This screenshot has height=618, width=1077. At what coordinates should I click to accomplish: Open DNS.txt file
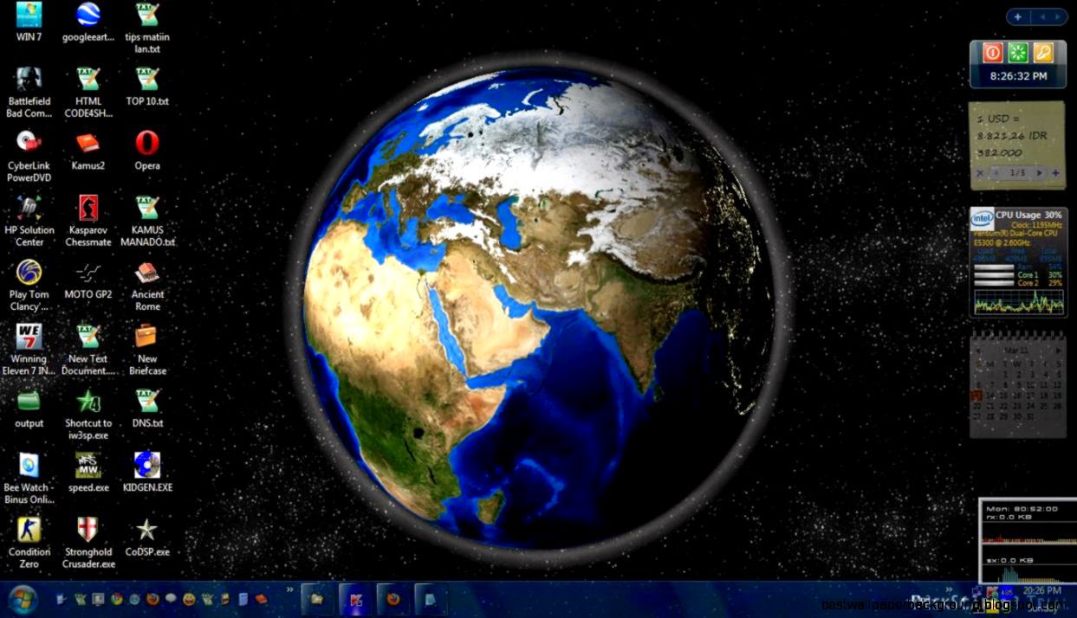(x=147, y=409)
